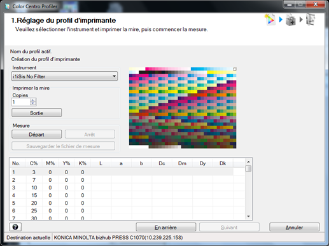Click Sauvegarder le fichier de mesure button
This screenshot has width=329, height=246.
click(x=63, y=146)
